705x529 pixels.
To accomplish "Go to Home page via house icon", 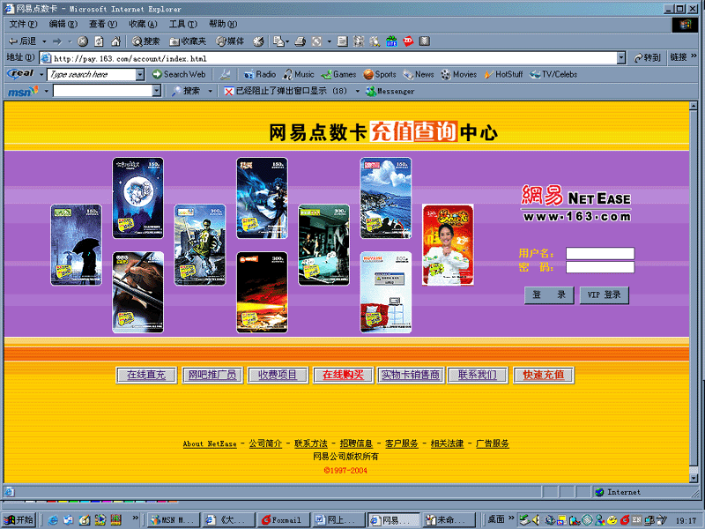I will (115, 41).
